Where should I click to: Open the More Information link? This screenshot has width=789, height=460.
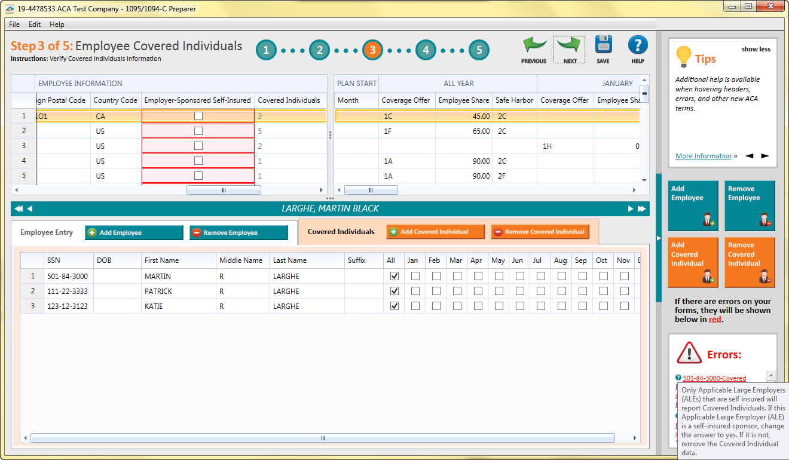(703, 157)
